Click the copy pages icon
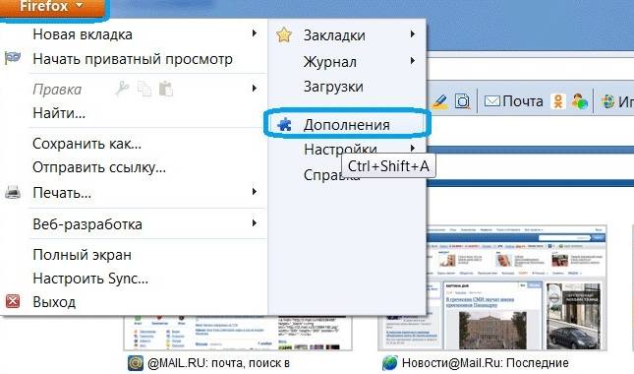634x374 pixels. [x=144, y=89]
